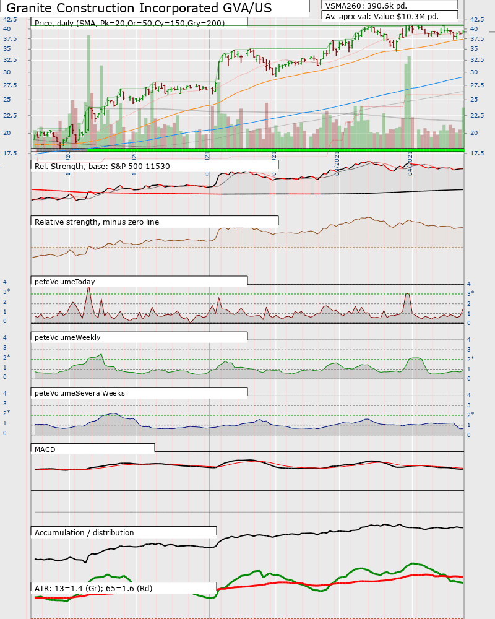The height and width of the screenshot is (619, 495).
Task: Select the Price, daily SMA panel label
Action: [129, 23]
